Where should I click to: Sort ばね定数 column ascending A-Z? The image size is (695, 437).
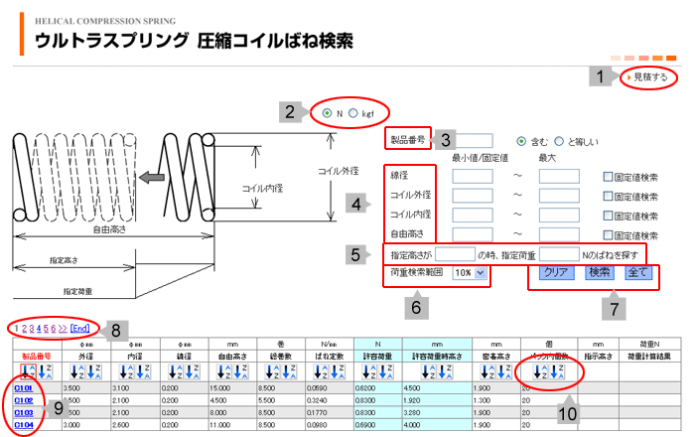(x=321, y=371)
